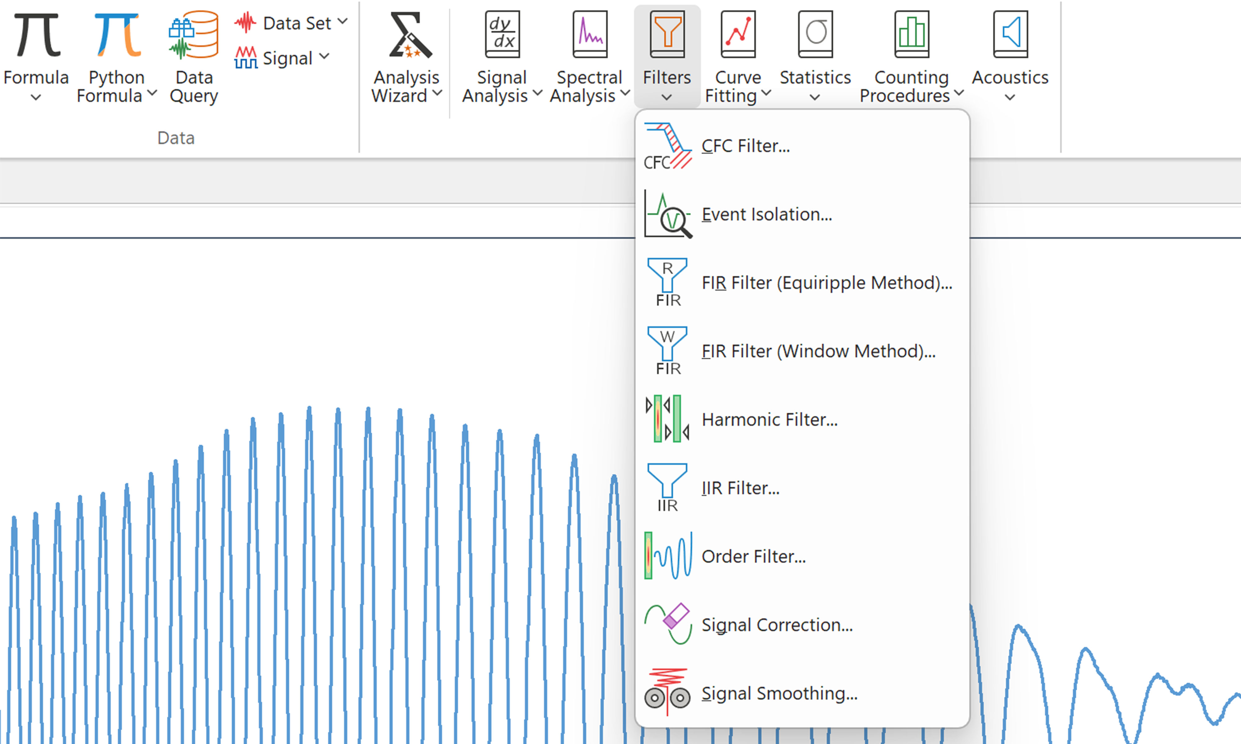Expand the Analysis Wizard dropdown arrow
Image resolution: width=1241 pixels, height=744 pixels.
click(x=437, y=93)
